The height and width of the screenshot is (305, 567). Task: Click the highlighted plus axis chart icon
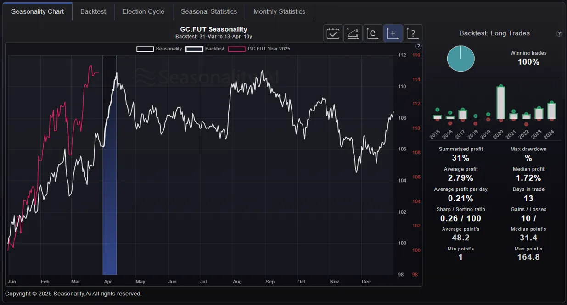click(x=393, y=33)
